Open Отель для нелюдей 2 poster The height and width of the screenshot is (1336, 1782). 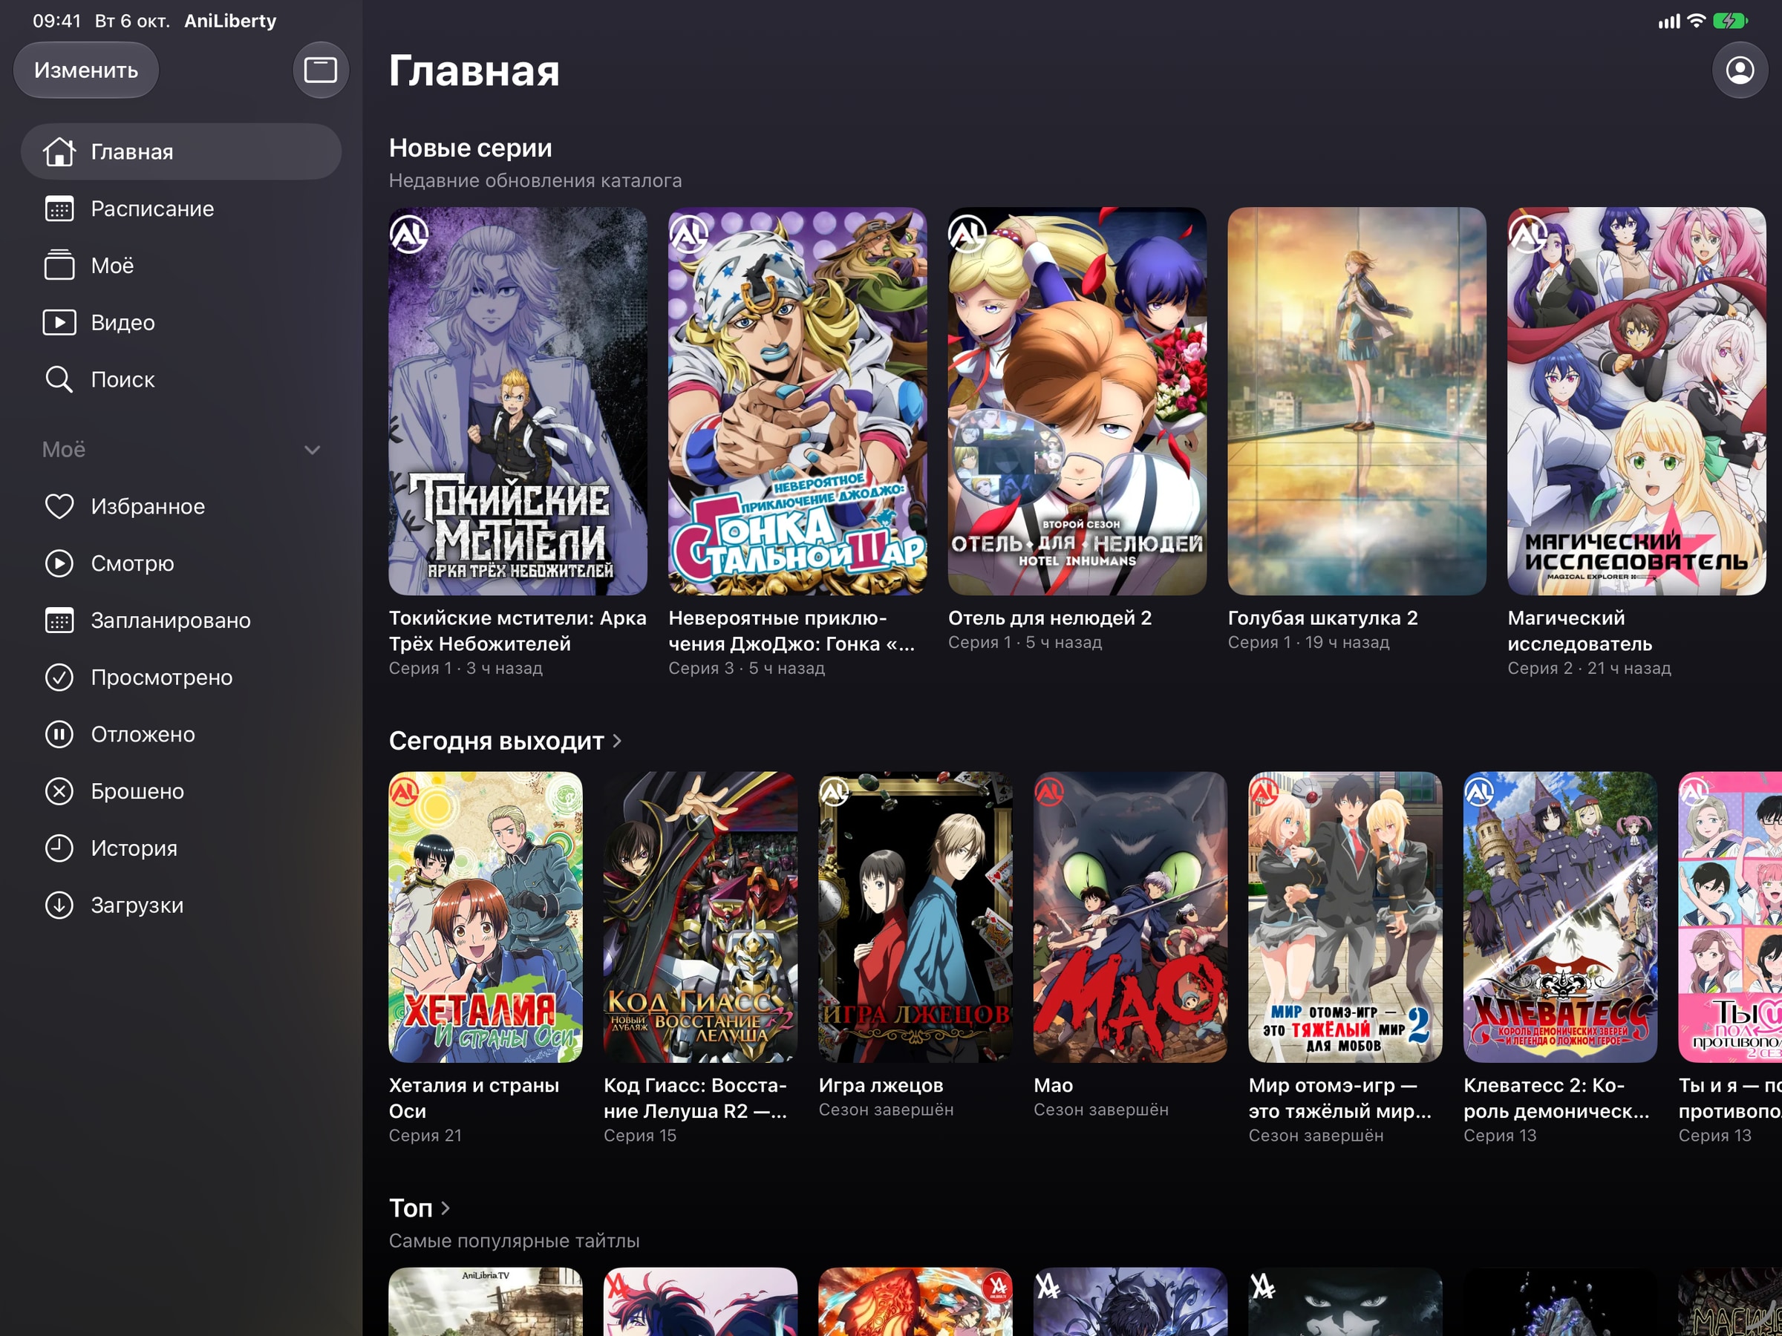tap(1077, 401)
